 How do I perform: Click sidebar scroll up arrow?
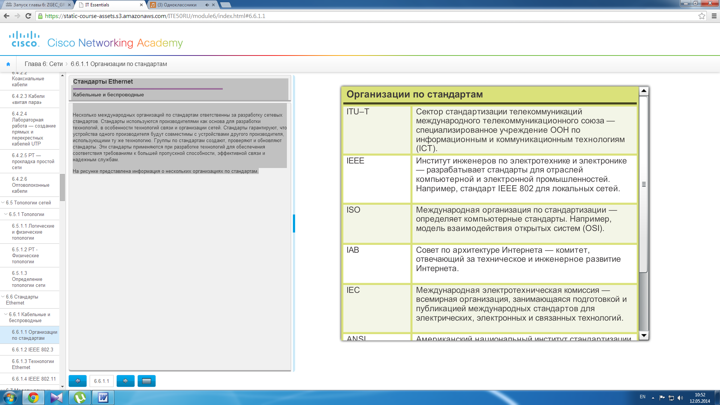pyautogui.click(x=62, y=76)
